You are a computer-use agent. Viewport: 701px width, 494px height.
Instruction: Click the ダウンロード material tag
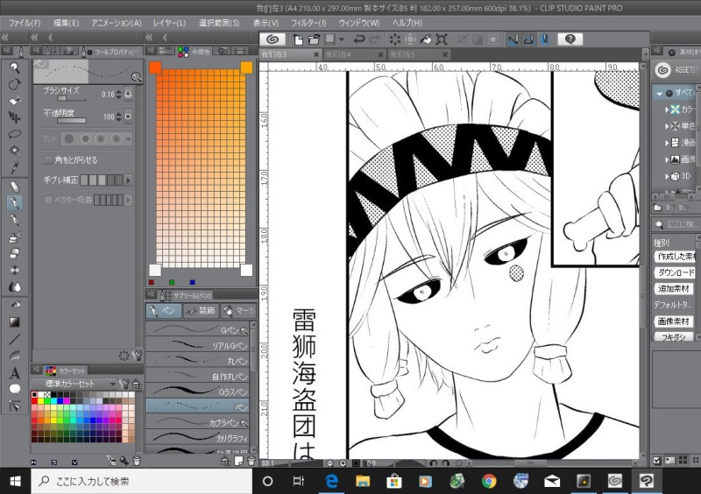[x=675, y=272]
